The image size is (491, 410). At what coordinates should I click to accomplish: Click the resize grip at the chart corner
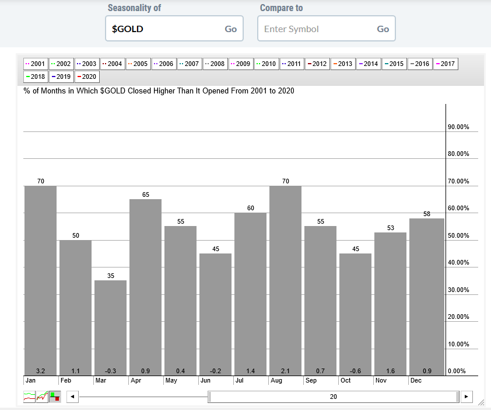[481, 402]
